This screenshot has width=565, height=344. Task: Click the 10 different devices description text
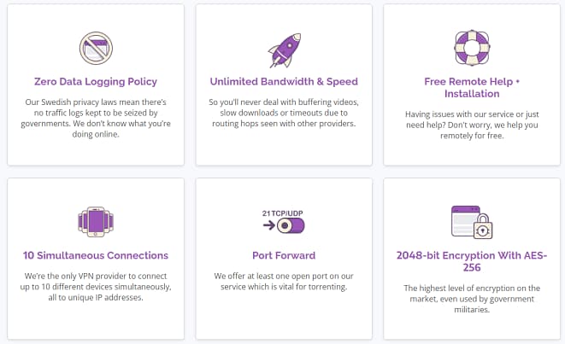pyautogui.click(x=96, y=290)
